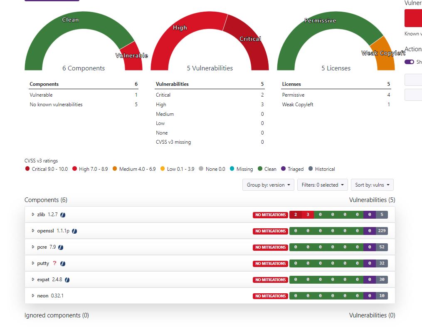Open the Group by: version dropdown
422x327 pixels.
click(x=268, y=185)
